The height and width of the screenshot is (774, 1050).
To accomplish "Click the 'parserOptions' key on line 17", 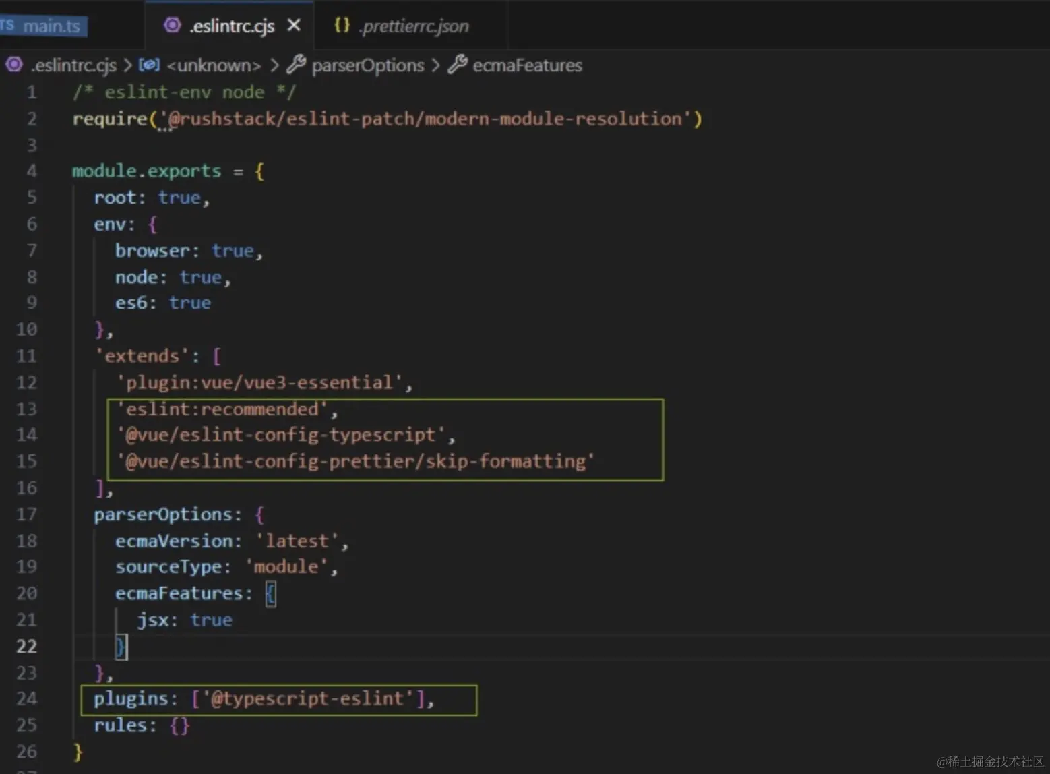I will [x=163, y=515].
